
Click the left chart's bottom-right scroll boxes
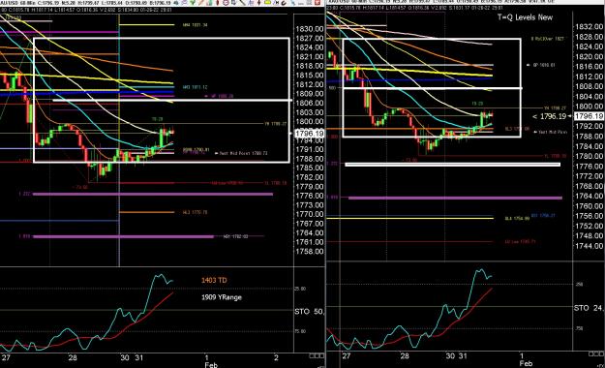pyautogui.click(x=316, y=355)
